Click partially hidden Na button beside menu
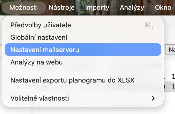Screen dimensions: 175x114 pos(170,50)
